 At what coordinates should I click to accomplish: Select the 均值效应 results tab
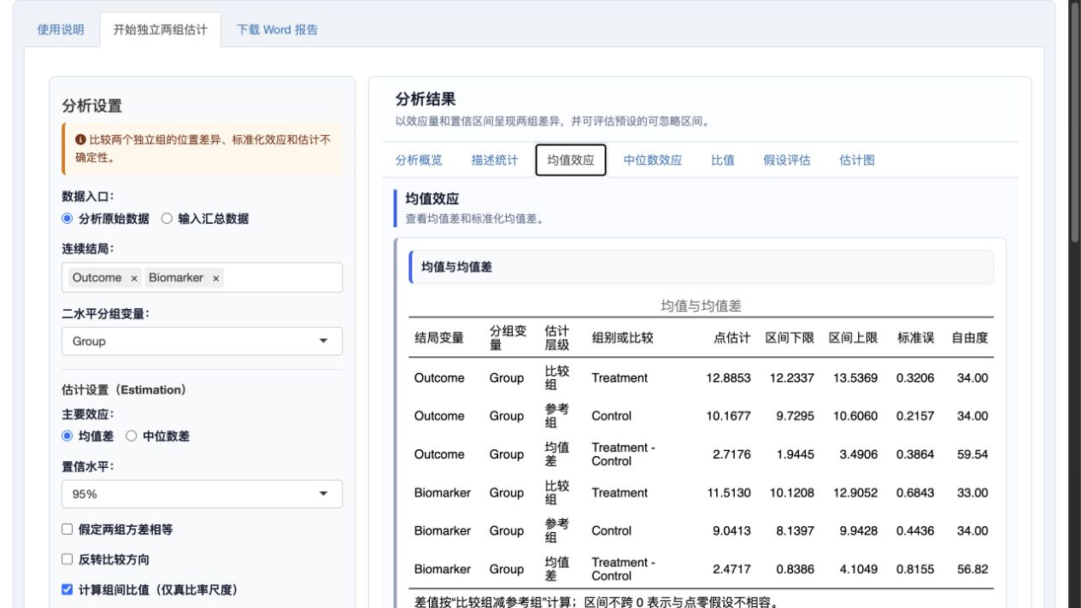coord(571,160)
